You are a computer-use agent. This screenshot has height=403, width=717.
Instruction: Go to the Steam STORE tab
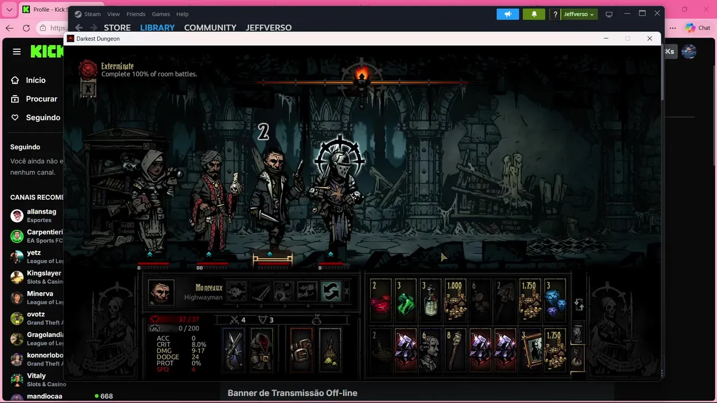(x=117, y=27)
